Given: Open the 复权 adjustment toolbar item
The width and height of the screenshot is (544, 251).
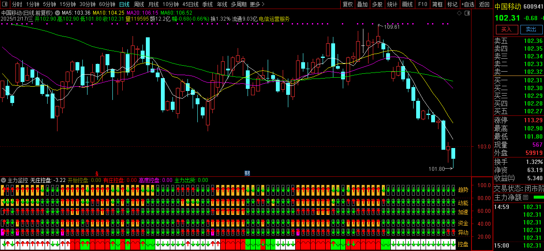Looking at the screenshot, I should click(348, 4).
